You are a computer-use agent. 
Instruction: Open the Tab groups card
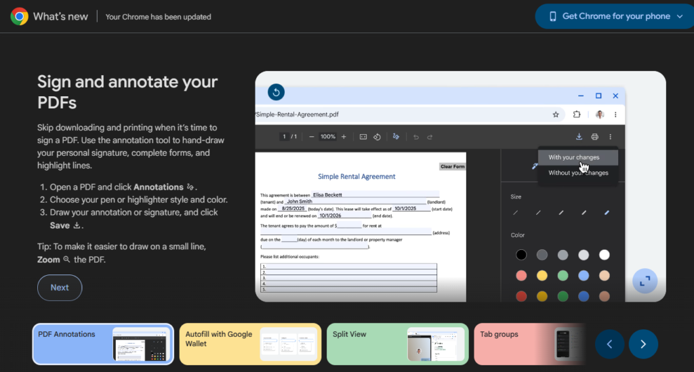pos(530,344)
